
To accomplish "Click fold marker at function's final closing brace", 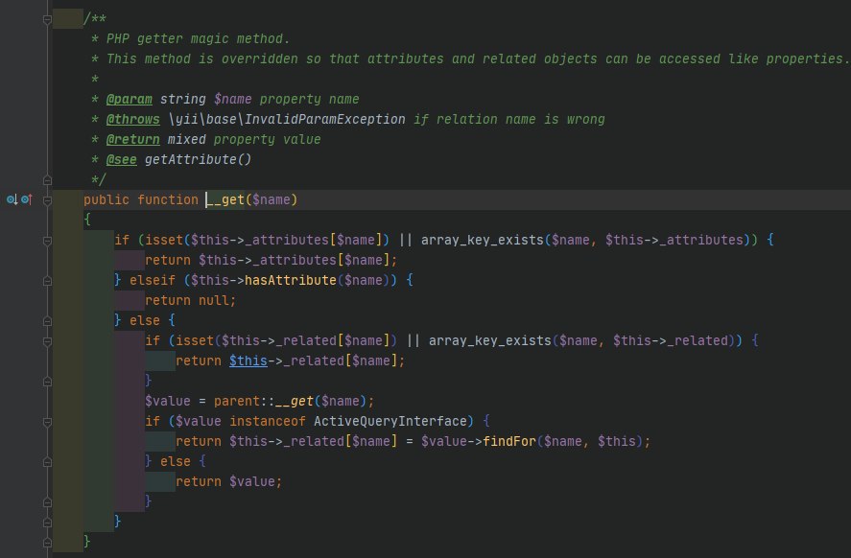I will click(47, 542).
